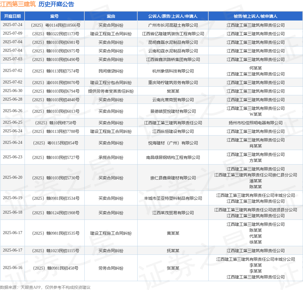
Task: Select case number (2025)粤0115民初854号
Action: (55, 143)
